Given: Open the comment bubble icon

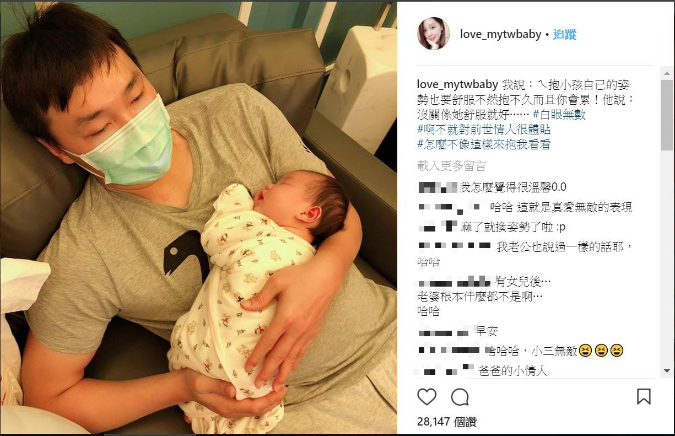Looking at the screenshot, I should tap(460, 397).
